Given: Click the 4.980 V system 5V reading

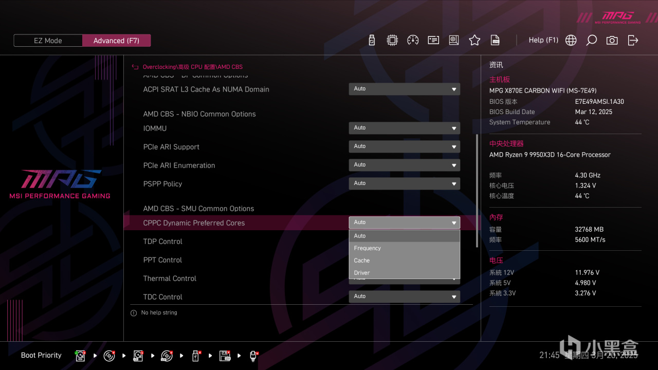Looking at the screenshot, I should click(x=586, y=283).
